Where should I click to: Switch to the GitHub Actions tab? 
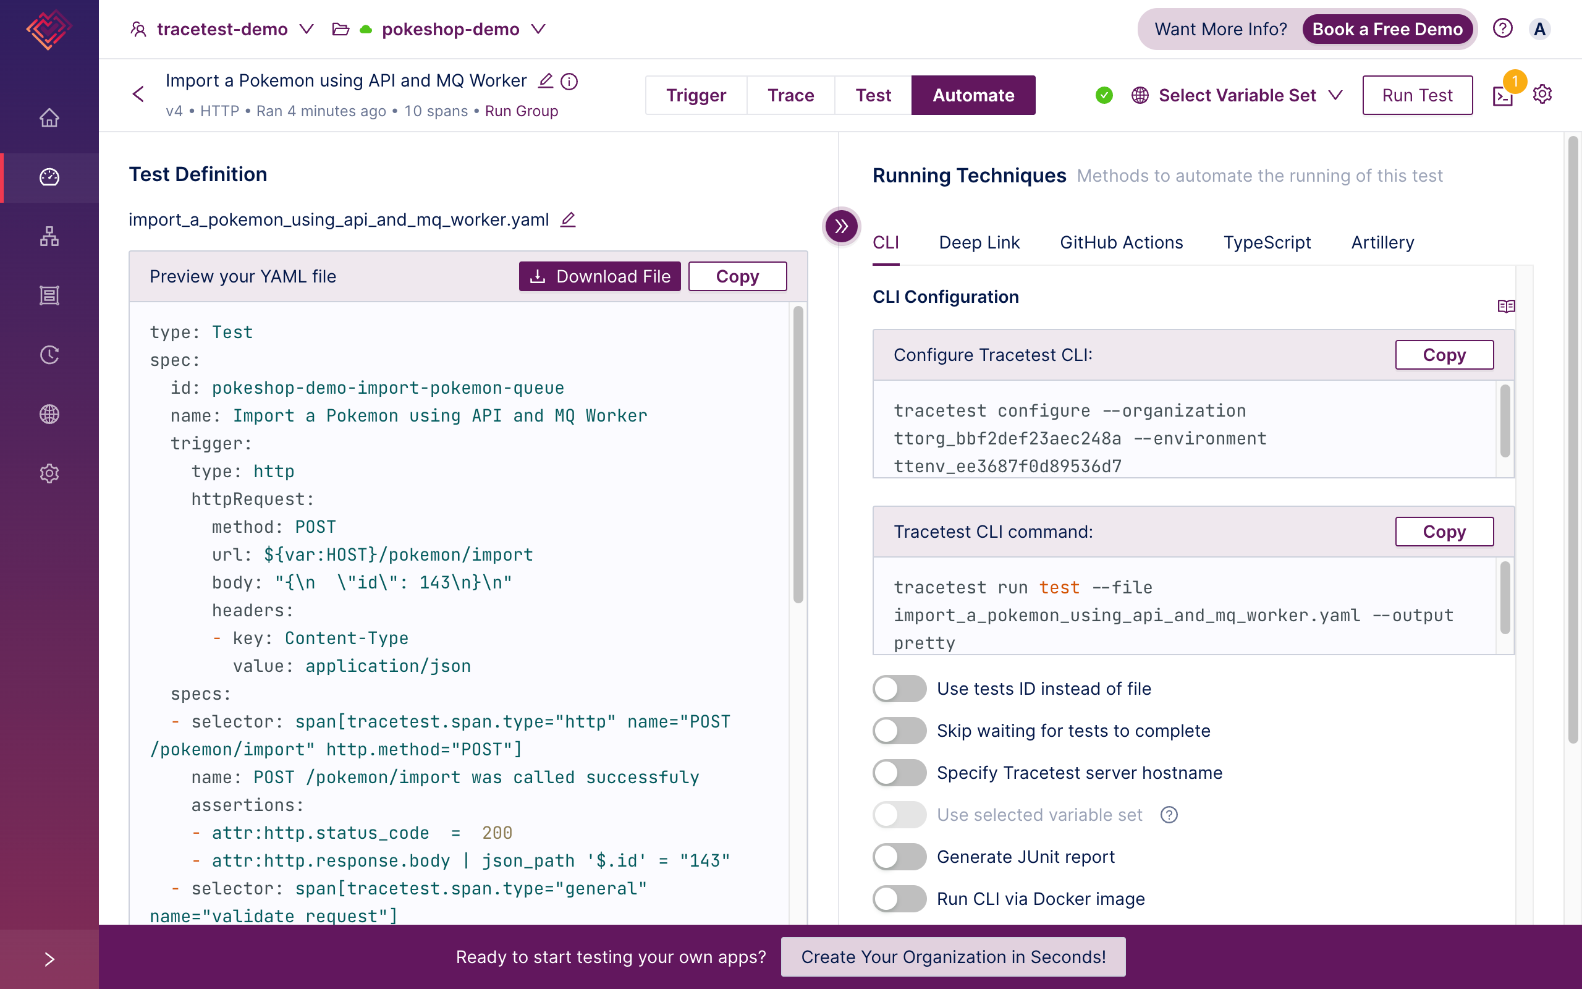1121,243
